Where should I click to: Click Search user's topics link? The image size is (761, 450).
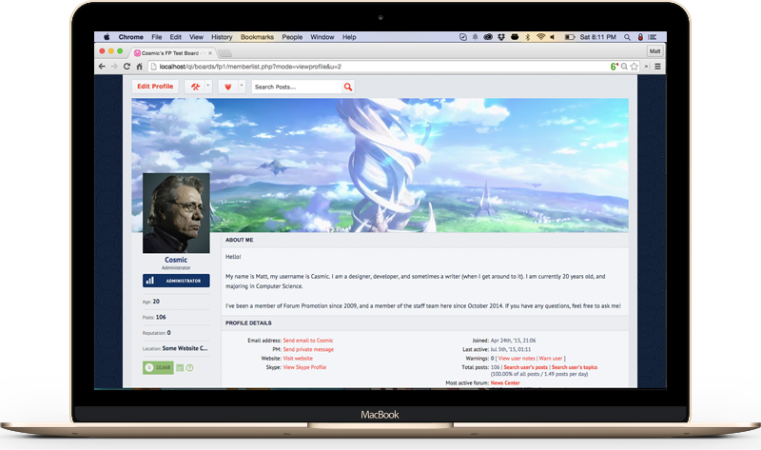tap(575, 367)
